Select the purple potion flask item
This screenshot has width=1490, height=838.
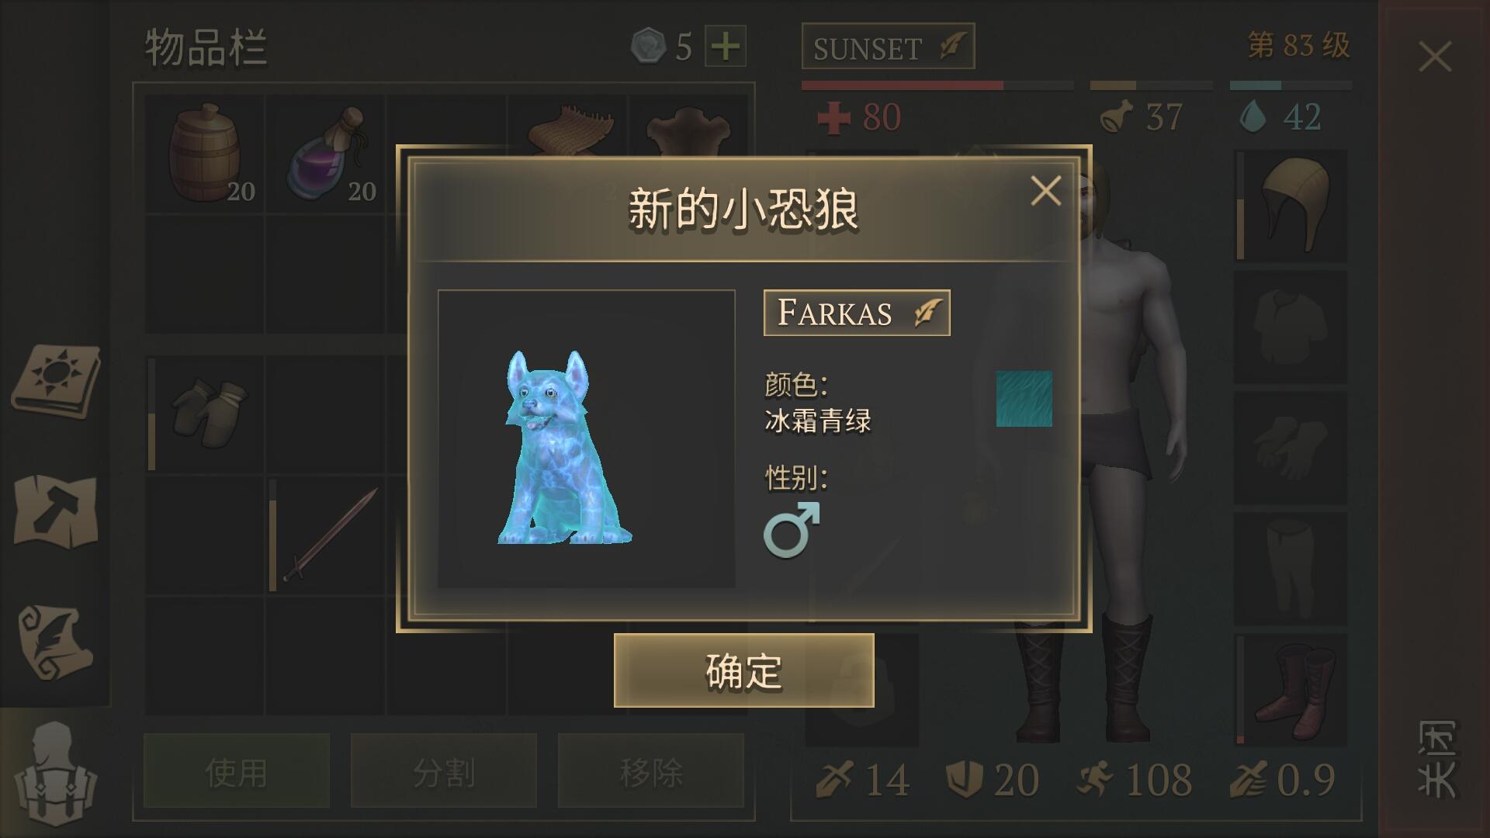(326, 154)
